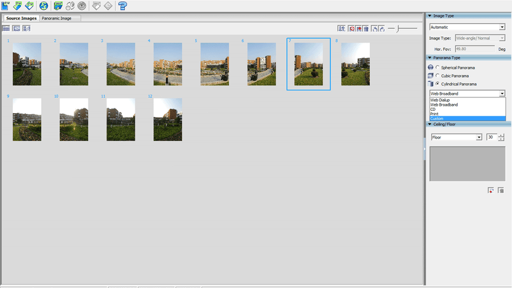
Task: Adjust the thumbnail zoom slider
Action: (x=398, y=29)
